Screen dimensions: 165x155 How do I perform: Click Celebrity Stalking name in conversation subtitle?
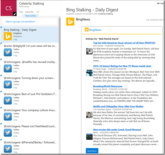pyautogui.click(x=105, y=14)
